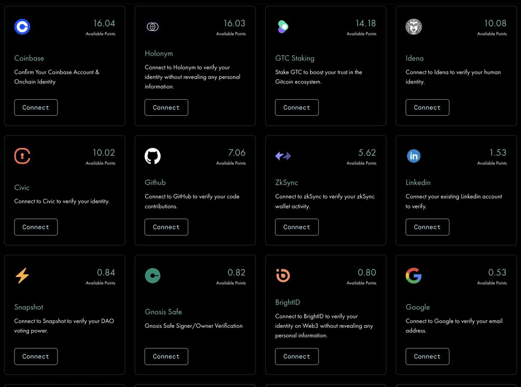Viewport: 521px width, 387px height.
Task: Click the Civic keyhole logo icon
Action: pos(22,156)
